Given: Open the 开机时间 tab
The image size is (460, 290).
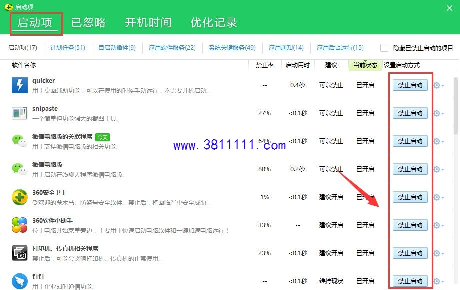Looking at the screenshot, I should (148, 23).
